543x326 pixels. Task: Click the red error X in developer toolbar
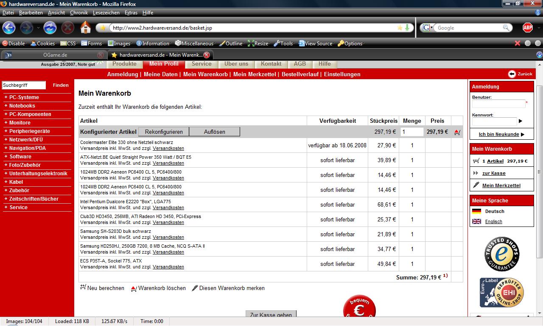(517, 43)
